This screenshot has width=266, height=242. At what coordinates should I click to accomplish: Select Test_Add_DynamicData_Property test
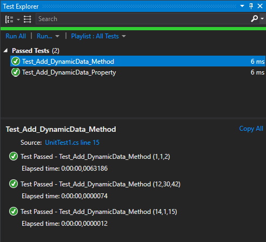138,72
